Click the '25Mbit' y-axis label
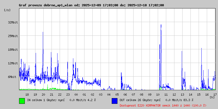Screen dimensions: 218x109 [13, 36]
